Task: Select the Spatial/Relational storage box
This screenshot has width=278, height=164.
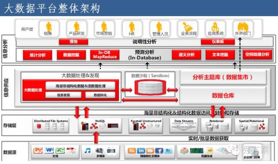Action: (x=252, y=126)
